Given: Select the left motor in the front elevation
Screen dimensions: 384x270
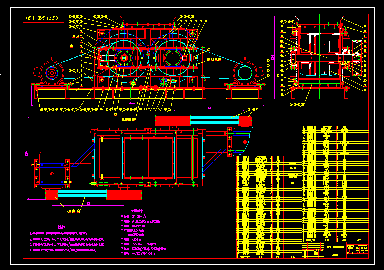Looking at the screenshot, I should click(52, 73).
